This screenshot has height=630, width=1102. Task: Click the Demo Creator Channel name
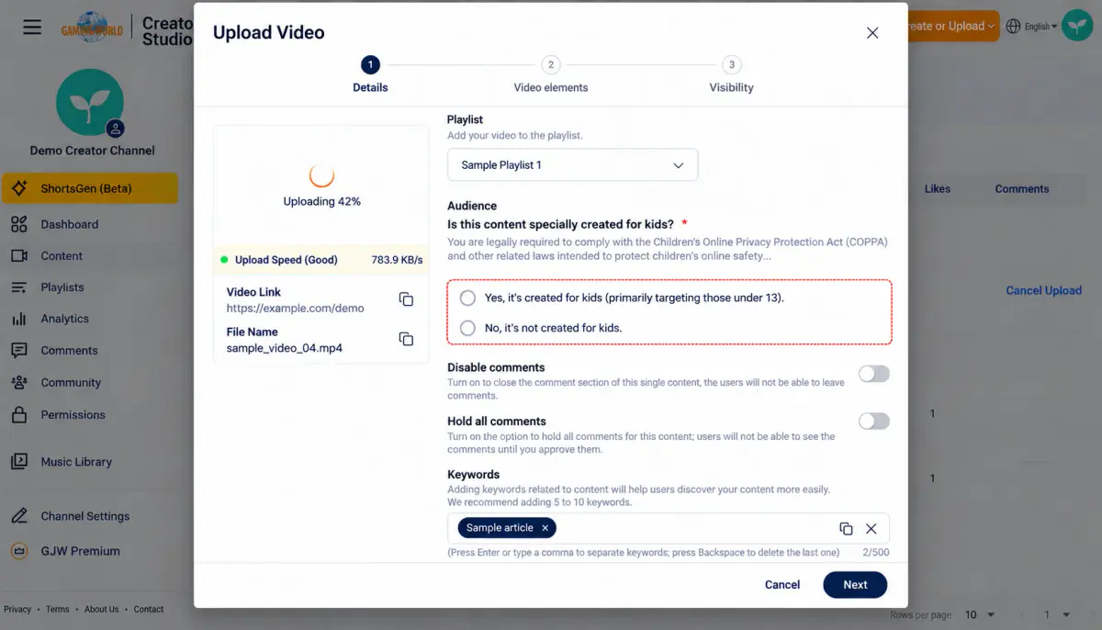[92, 151]
